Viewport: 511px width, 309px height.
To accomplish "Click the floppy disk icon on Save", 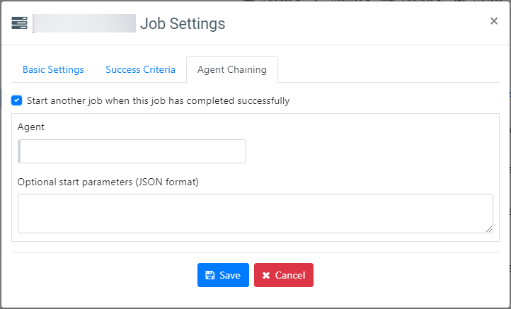I will (210, 275).
